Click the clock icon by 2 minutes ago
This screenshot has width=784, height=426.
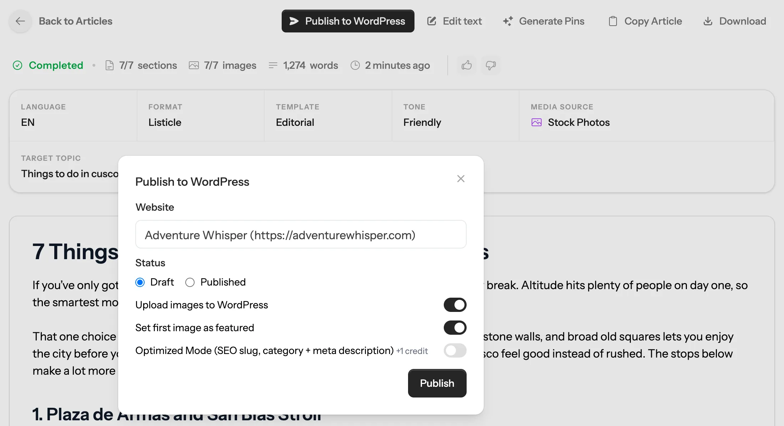[x=355, y=65]
